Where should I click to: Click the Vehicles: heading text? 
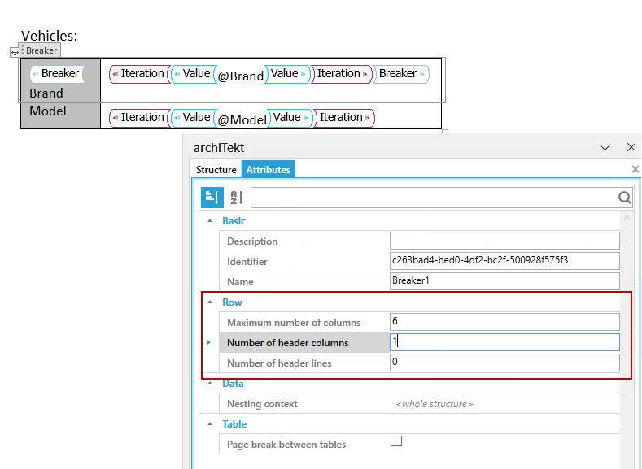tap(49, 36)
